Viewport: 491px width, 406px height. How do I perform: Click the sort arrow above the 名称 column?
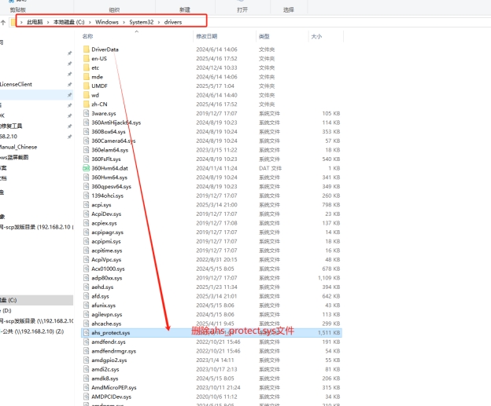pos(137,31)
